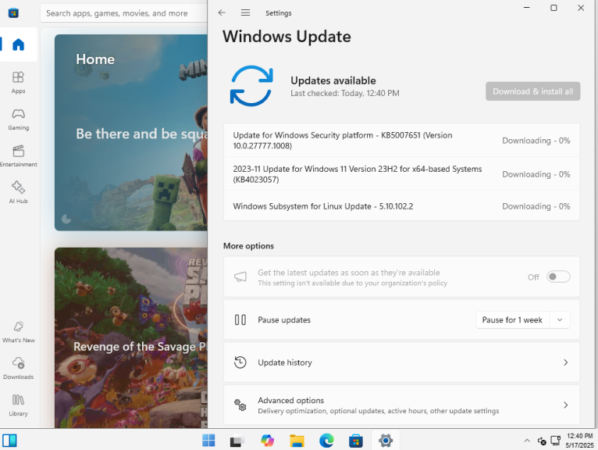Image resolution: width=598 pixels, height=450 pixels.
Task: Open Gaming section in Microsoft Store
Action: point(18,119)
